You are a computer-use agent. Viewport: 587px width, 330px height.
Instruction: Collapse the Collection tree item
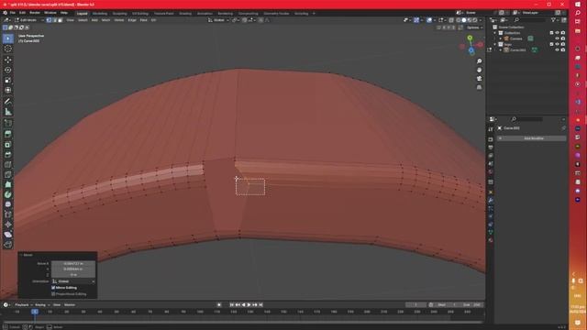pos(495,33)
